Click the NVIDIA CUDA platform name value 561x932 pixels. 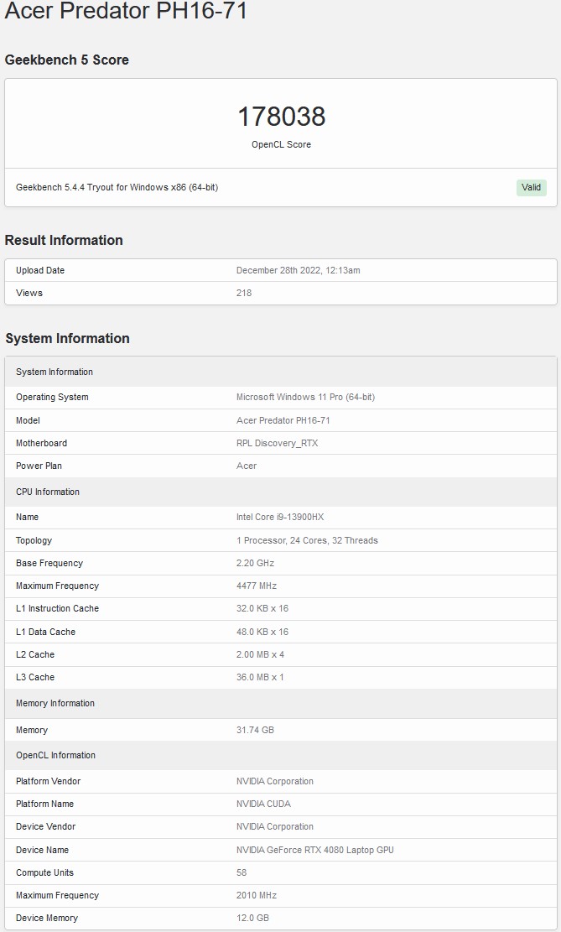264,804
